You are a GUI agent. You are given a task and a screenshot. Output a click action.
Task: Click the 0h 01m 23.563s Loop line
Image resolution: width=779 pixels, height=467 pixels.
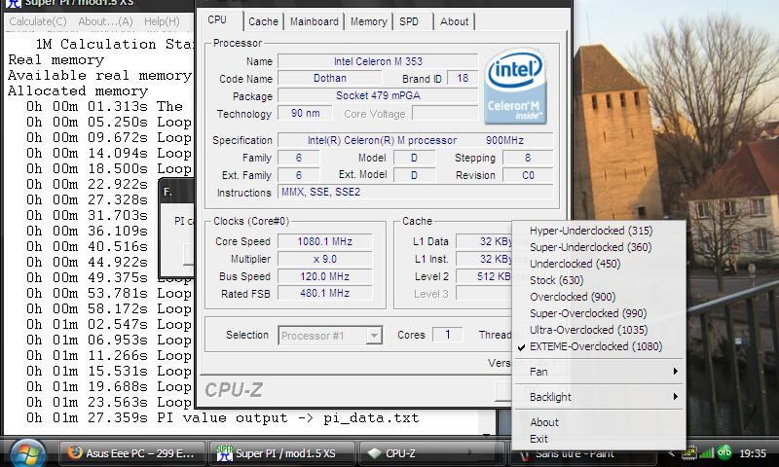point(109,402)
